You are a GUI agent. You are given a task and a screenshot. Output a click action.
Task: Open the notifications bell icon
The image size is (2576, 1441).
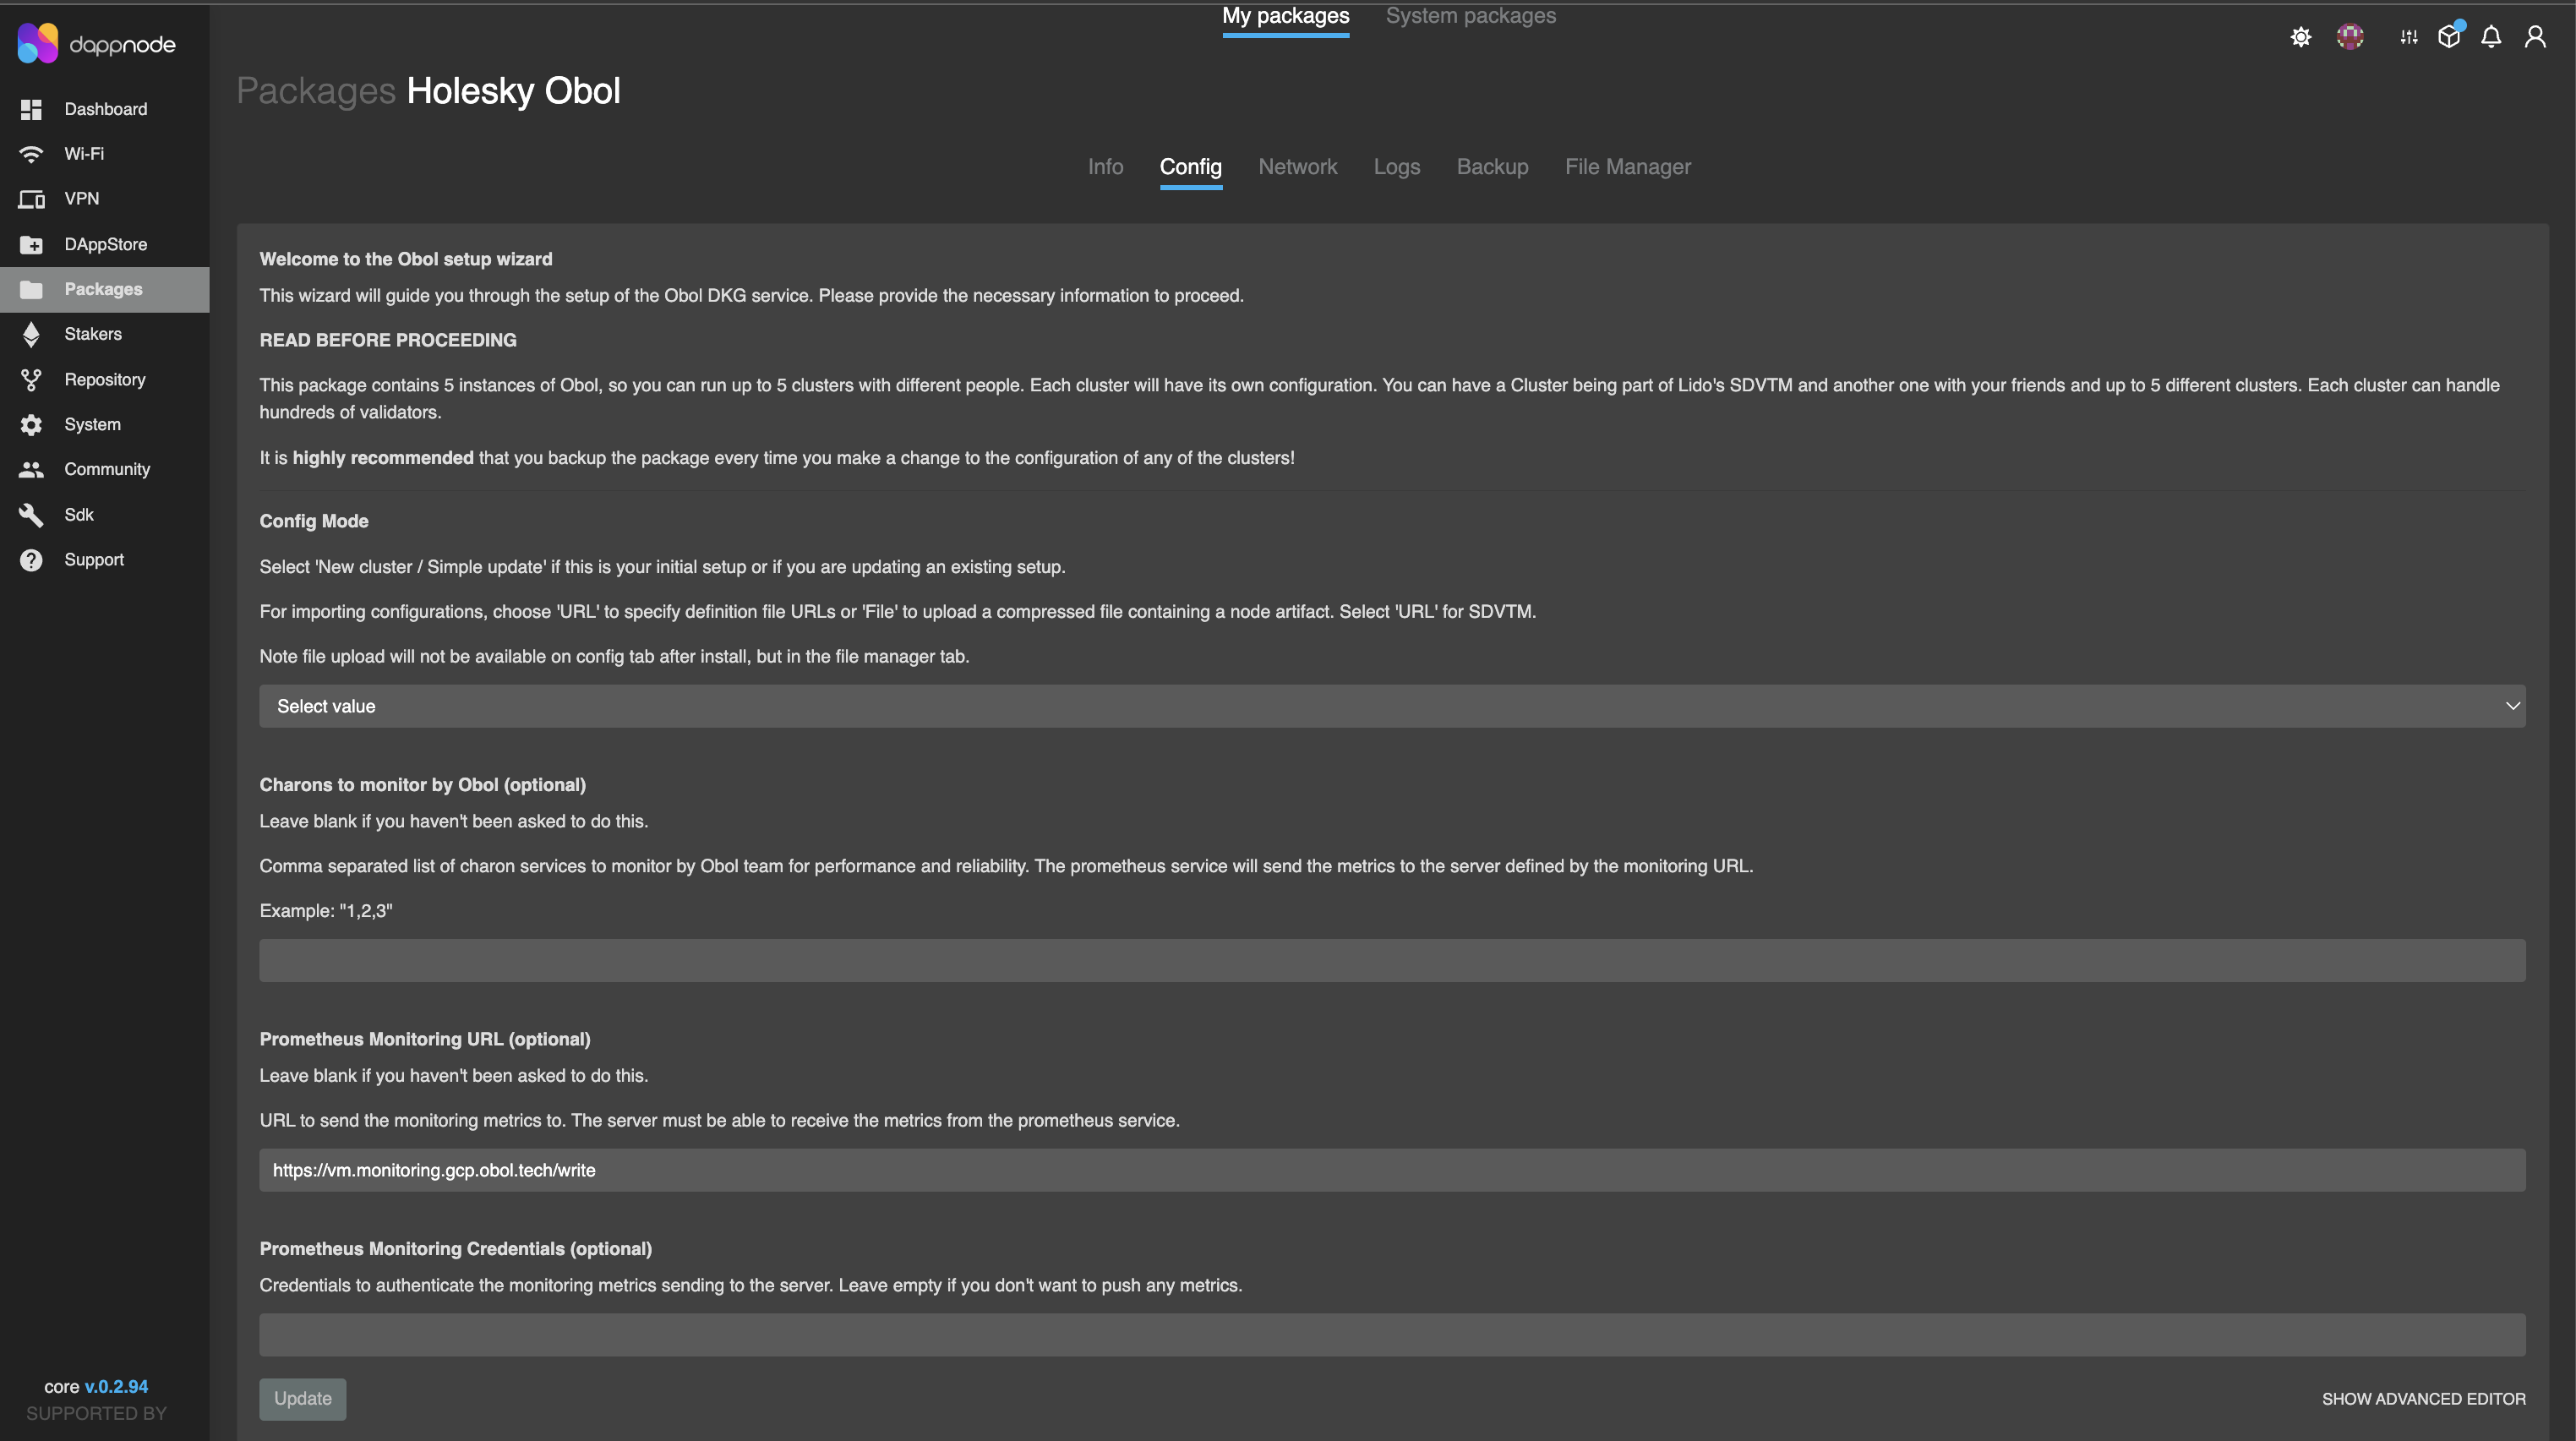point(2491,36)
